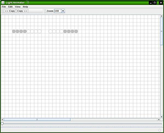
Task: Click the horizontal scrollbar right arrow
Action: pos(159,120)
